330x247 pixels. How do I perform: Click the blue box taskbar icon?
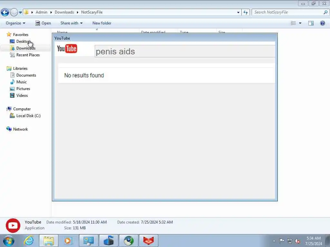click(109, 241)
